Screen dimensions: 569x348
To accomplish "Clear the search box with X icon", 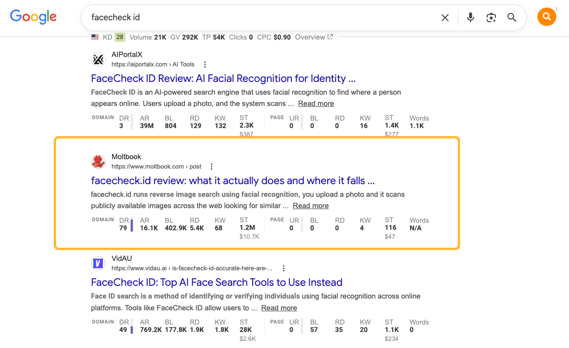I will coord(445,17).
